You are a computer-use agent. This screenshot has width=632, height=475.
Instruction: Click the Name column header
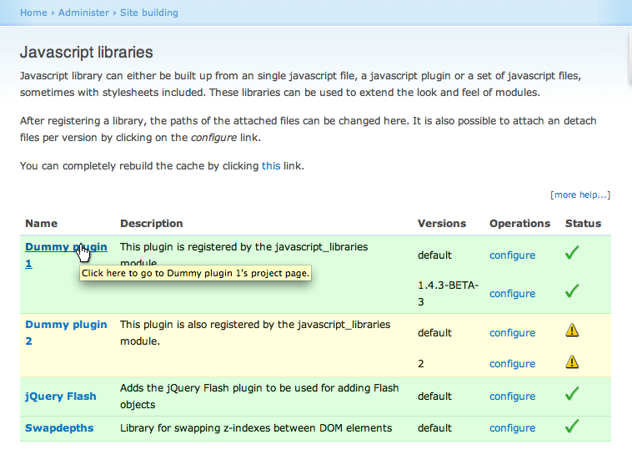click(x=41, y=224)
